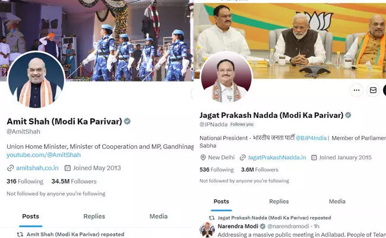This screenshot has width=386, height=238.
Task: Open the JagatPrakashNadda.in link
Action: tap(277, 157)
